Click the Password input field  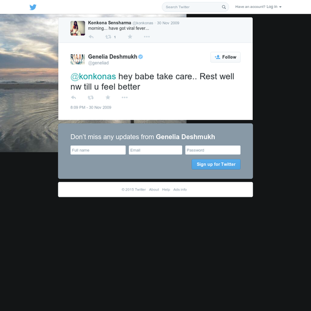pyautogui.click(x=213, y=150)
